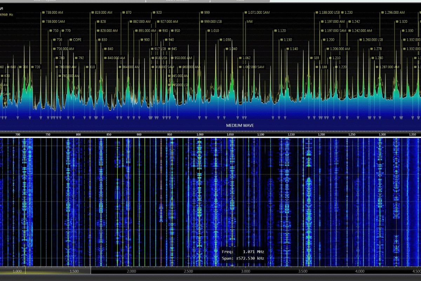Tune to the 1.206.000 AM marker

340,49
